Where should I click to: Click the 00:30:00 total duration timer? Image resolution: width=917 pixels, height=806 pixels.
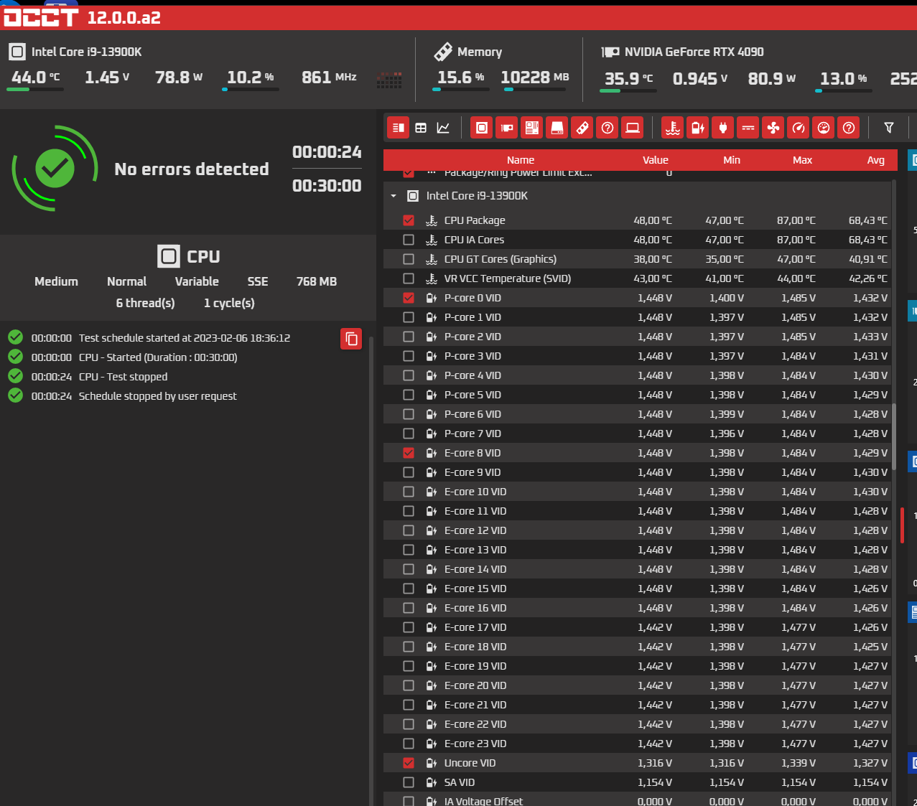point(327,186)
